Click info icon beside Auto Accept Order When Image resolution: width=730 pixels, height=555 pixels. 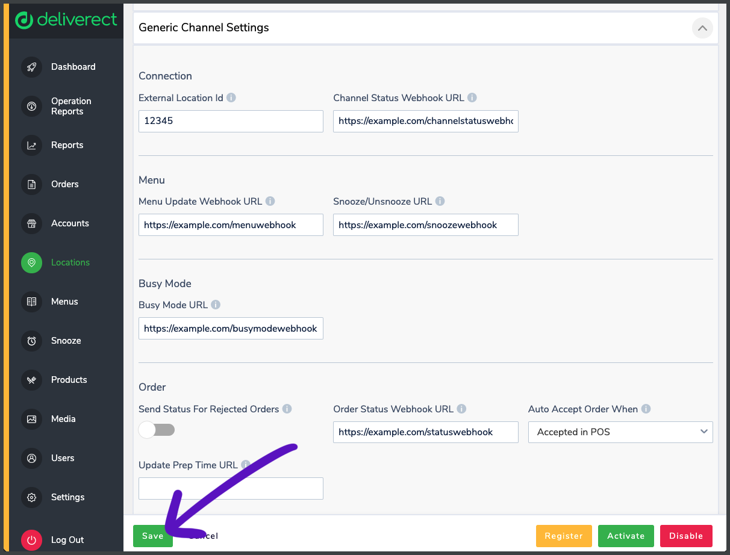(x=646, y=409)
